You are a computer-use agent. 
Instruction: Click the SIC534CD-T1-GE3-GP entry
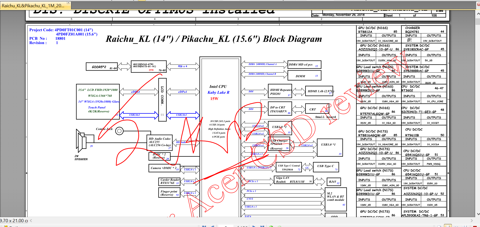pos(424,110)
